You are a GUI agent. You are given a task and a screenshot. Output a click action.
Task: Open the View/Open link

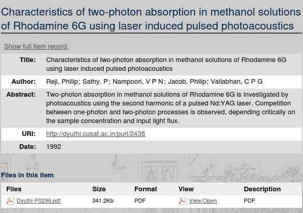click(203, 201)
